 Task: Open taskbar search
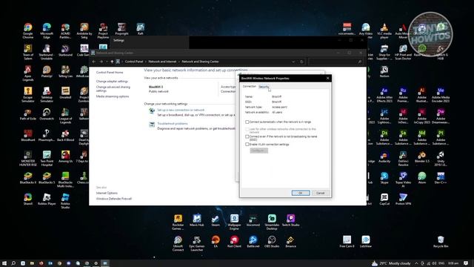pyautogui.click(x=13, y=263)
